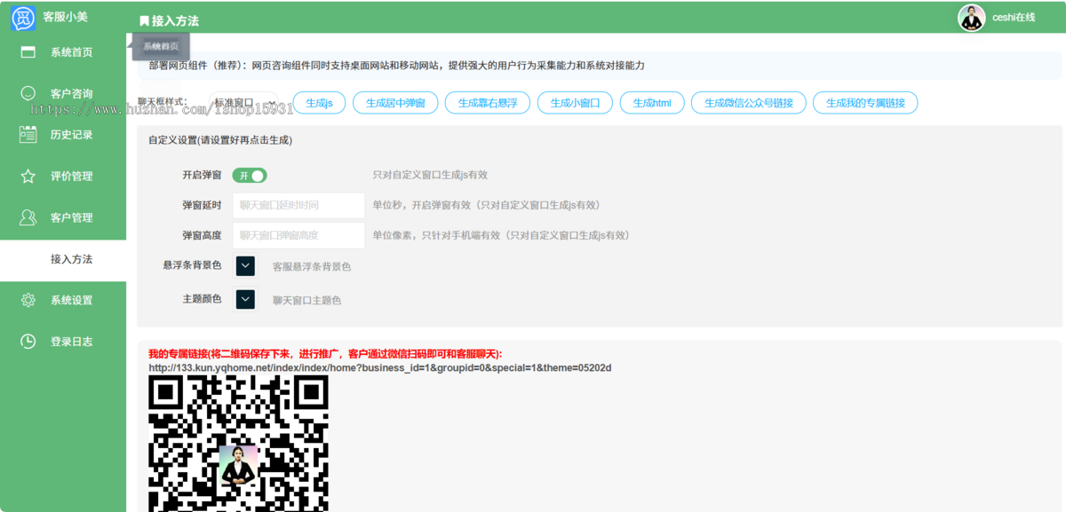This screenshot has width=1066, height=512.
Task: Click the ceshi user avatar
Action: (x=972, y=18)
